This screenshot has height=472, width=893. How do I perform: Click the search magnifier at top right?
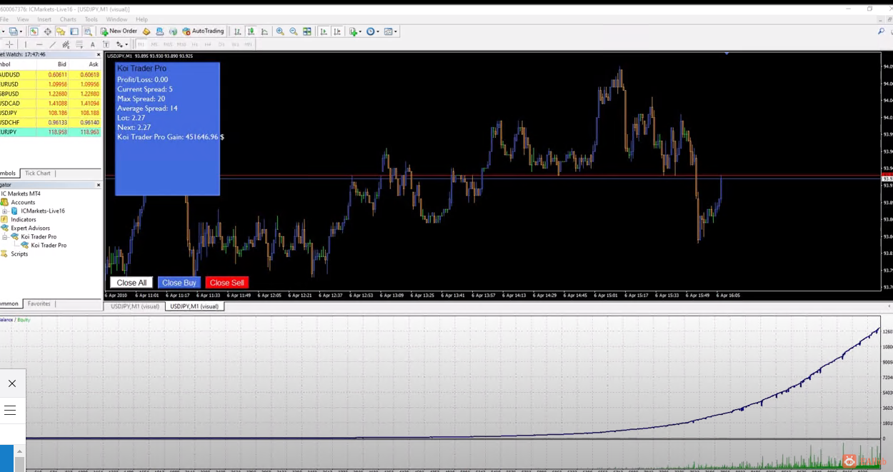coord(881,31)
